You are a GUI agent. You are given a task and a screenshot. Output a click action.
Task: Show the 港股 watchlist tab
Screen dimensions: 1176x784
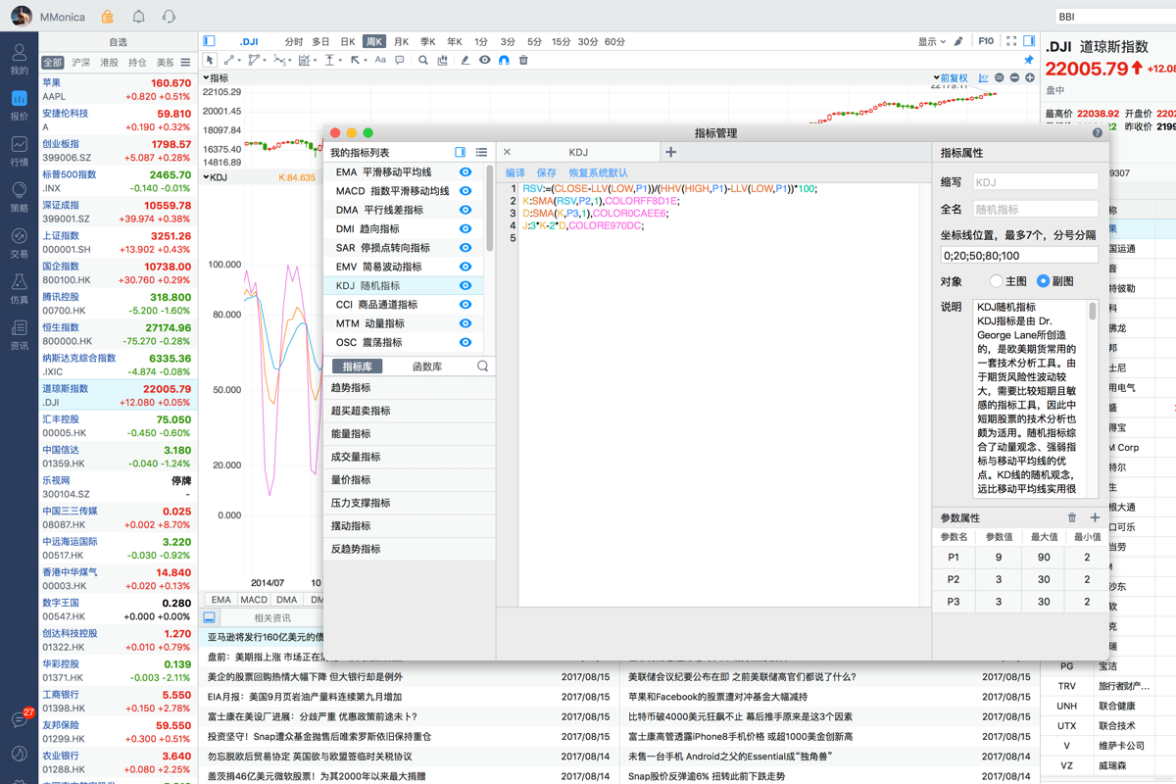coord(109,63)
